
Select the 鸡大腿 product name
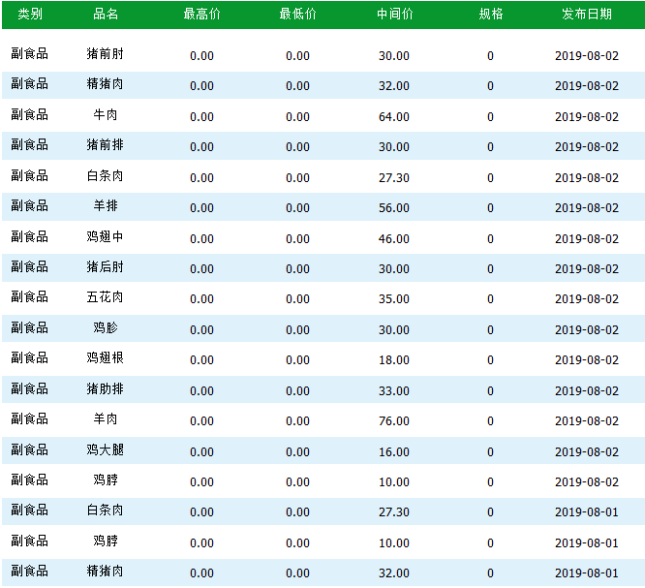pyautogui.click(x=105, y=450)
